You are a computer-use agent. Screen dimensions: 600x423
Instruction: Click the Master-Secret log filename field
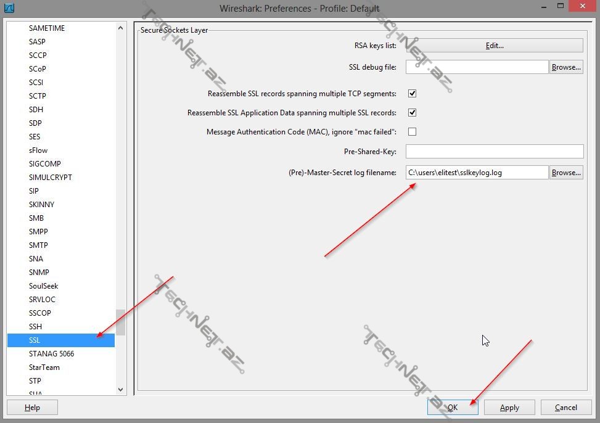coord(477,173)
